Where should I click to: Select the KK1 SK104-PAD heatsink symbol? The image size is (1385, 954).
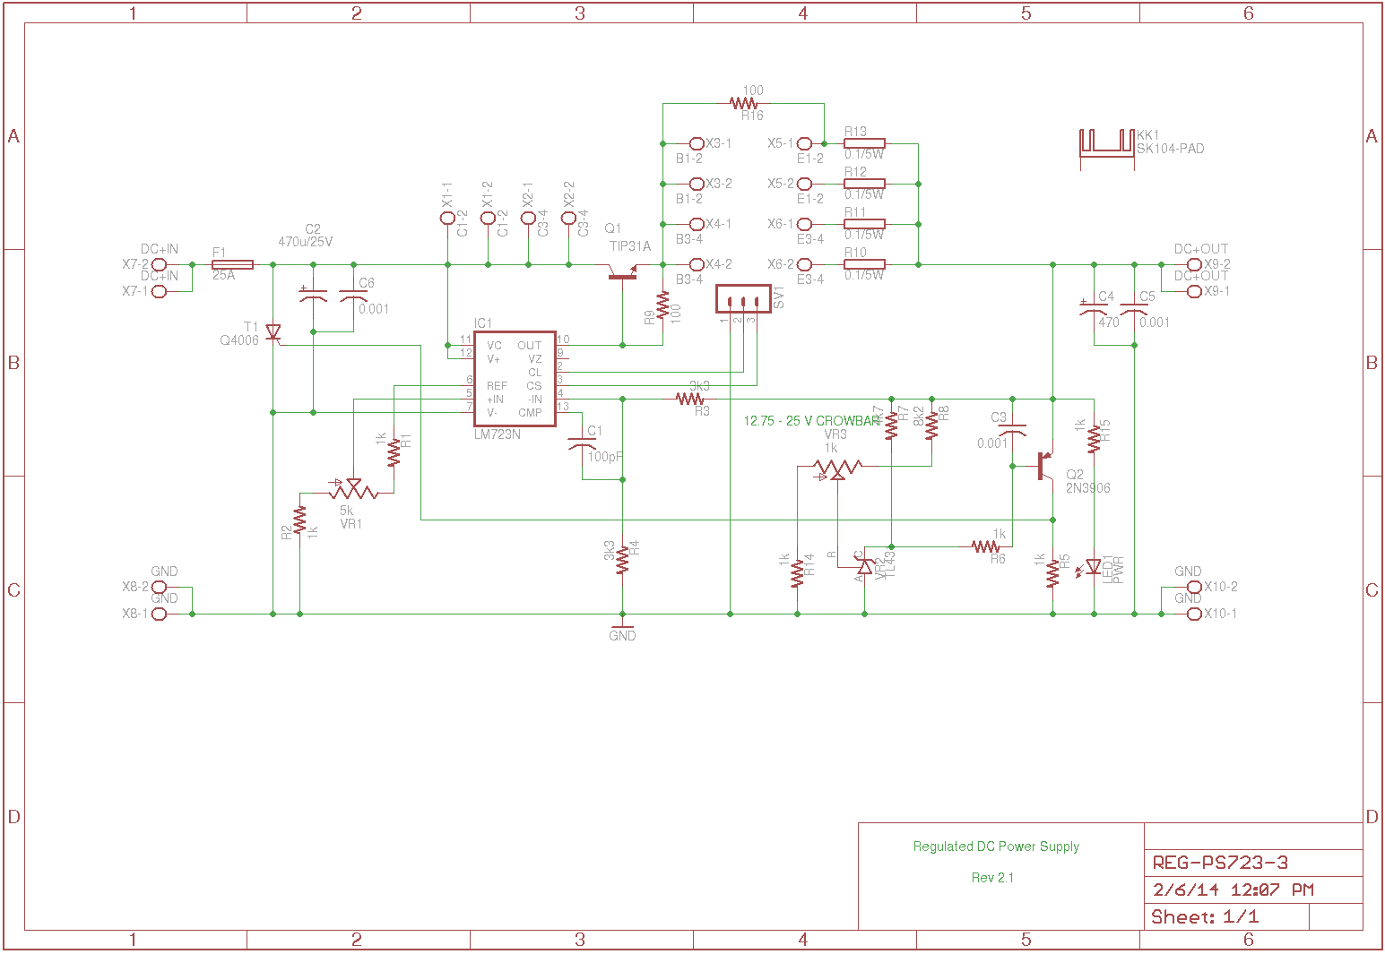coord(1106,143)
